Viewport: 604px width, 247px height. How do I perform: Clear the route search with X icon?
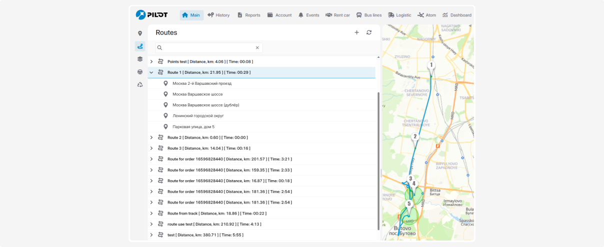coord(257,48)
